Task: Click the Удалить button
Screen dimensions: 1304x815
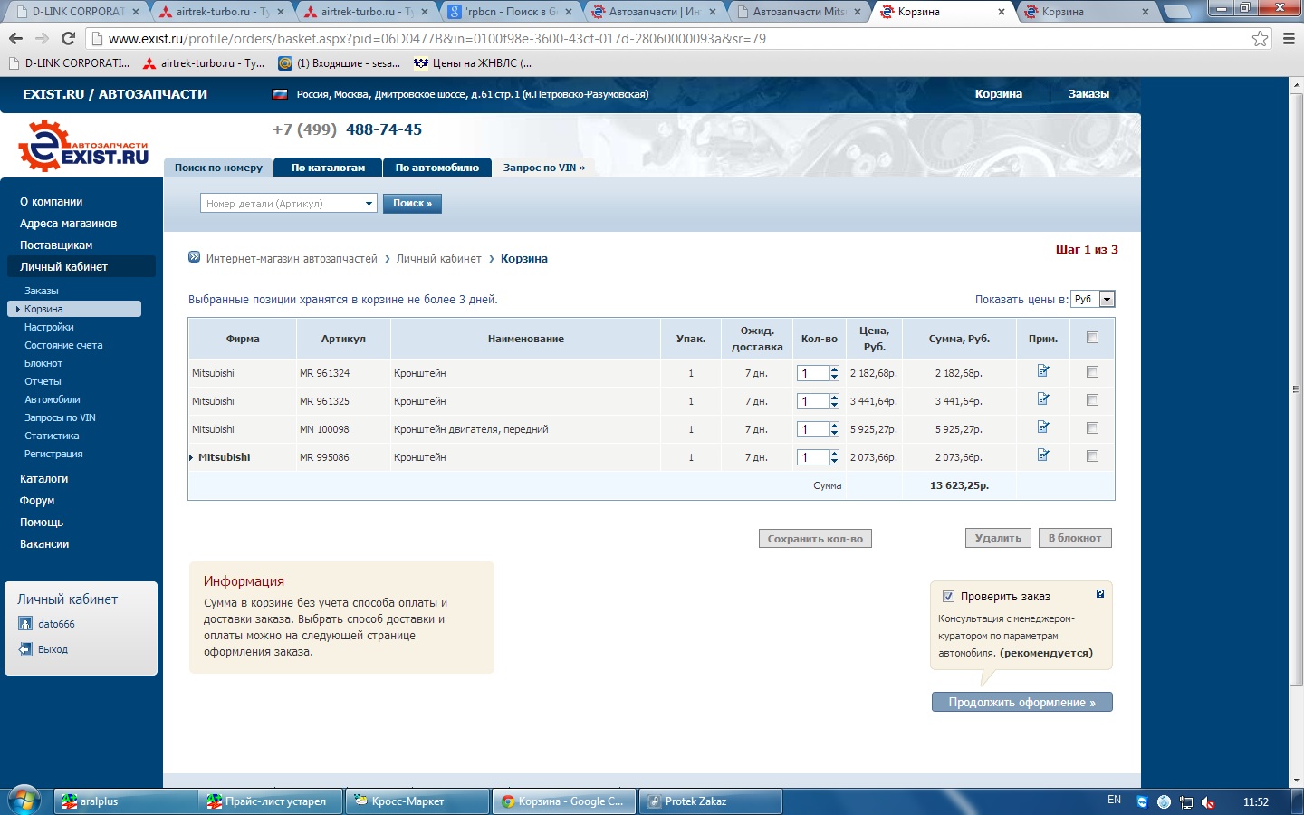Action: (x=997, y=538)
